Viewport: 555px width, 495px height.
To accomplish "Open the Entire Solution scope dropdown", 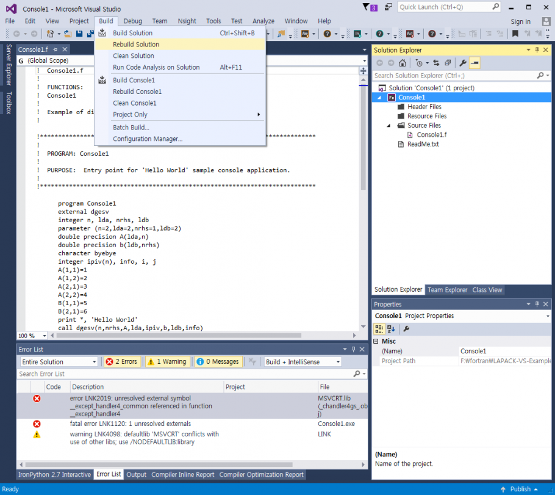I will click(x=59, y=362).
